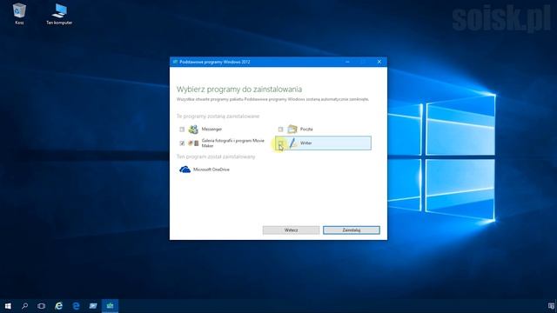Click the Messenger program icon
The height and width of the screenshot is (313, 557).
(x=193, y=130)
